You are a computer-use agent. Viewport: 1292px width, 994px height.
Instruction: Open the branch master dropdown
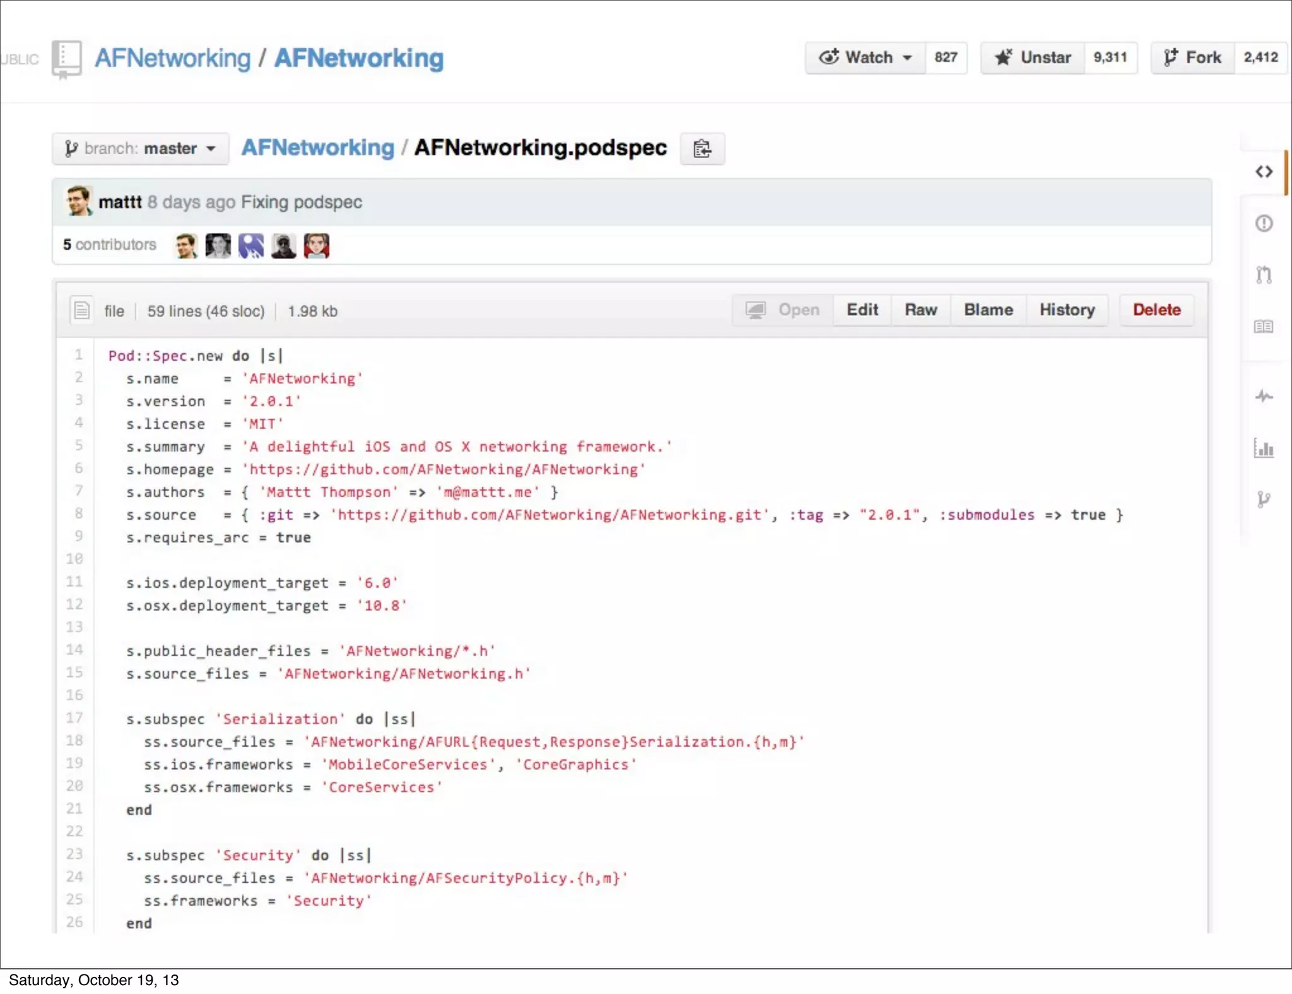click(140, 149)
